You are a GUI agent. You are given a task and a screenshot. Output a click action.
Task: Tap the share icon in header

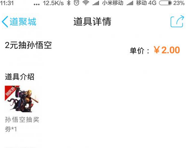tap(177, 21)
